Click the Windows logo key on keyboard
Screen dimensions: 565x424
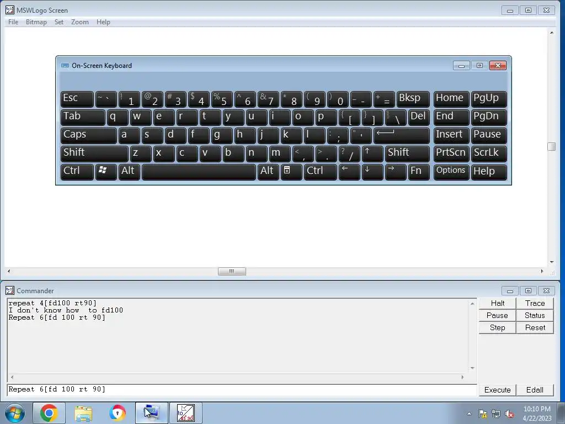tap(106, 172)
